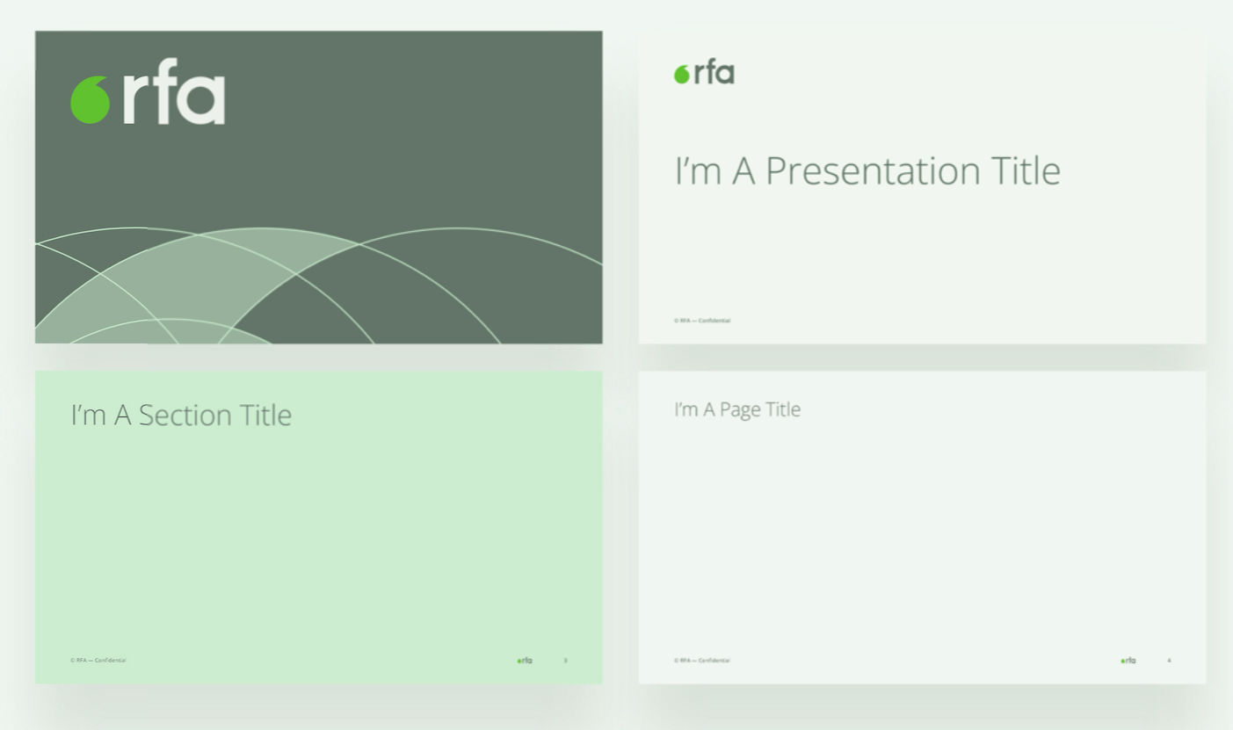Click the small rfa logo on Page Title slide footer
The image size is (1233, 730).
pos(1128,661)
